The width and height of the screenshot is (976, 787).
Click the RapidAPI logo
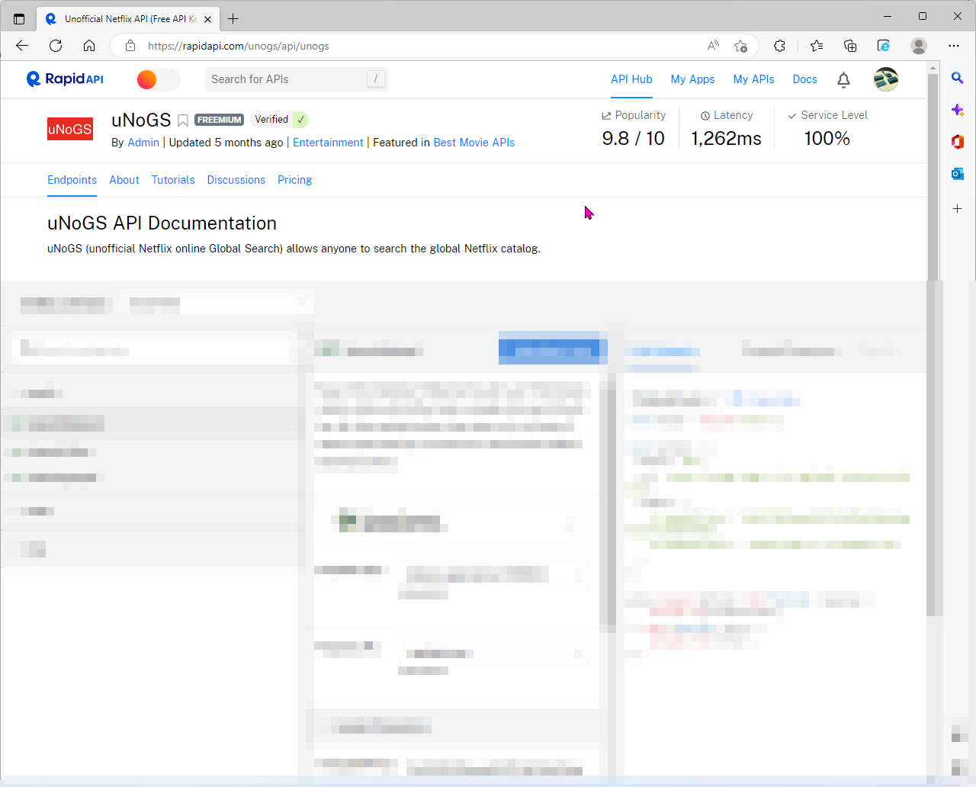pos(65,79)
